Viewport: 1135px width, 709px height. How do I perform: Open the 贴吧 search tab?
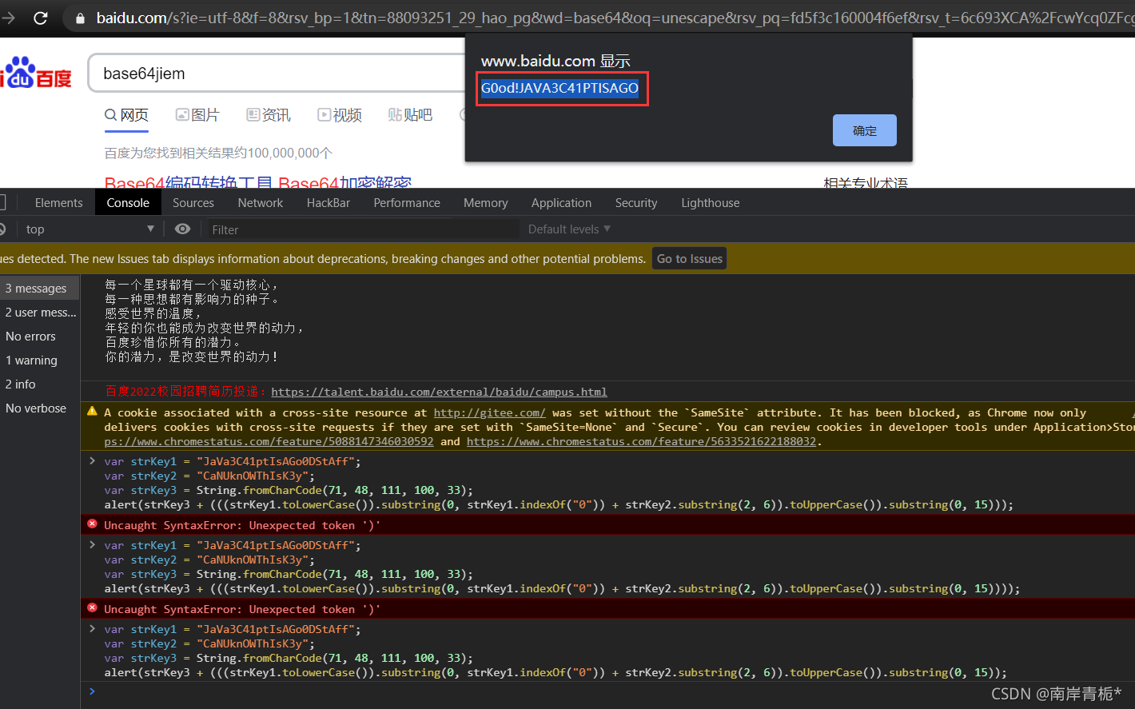click(x=410, y=115)
